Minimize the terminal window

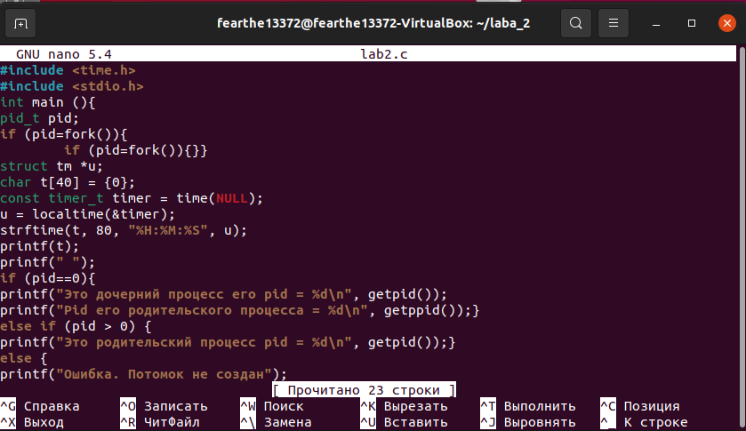[656, 23]
